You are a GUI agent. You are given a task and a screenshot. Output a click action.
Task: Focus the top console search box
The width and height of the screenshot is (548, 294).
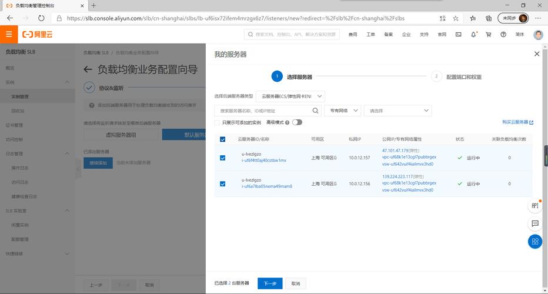click(292, 34)
